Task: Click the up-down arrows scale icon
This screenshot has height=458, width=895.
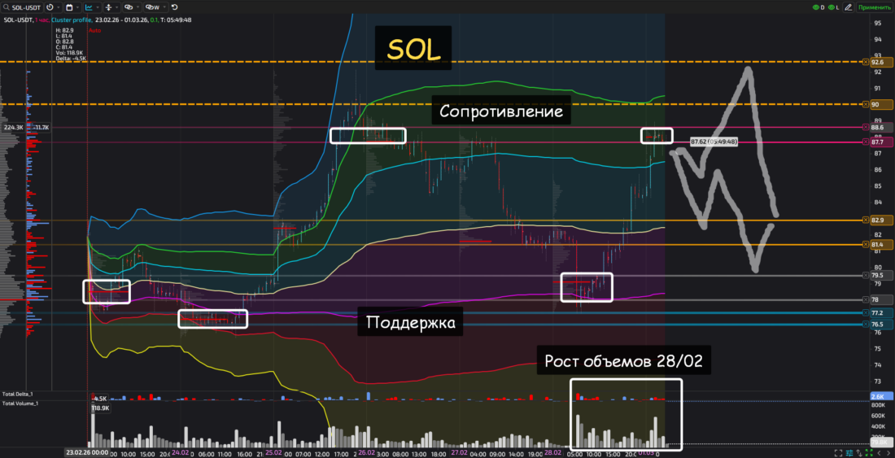Action: 860,453
